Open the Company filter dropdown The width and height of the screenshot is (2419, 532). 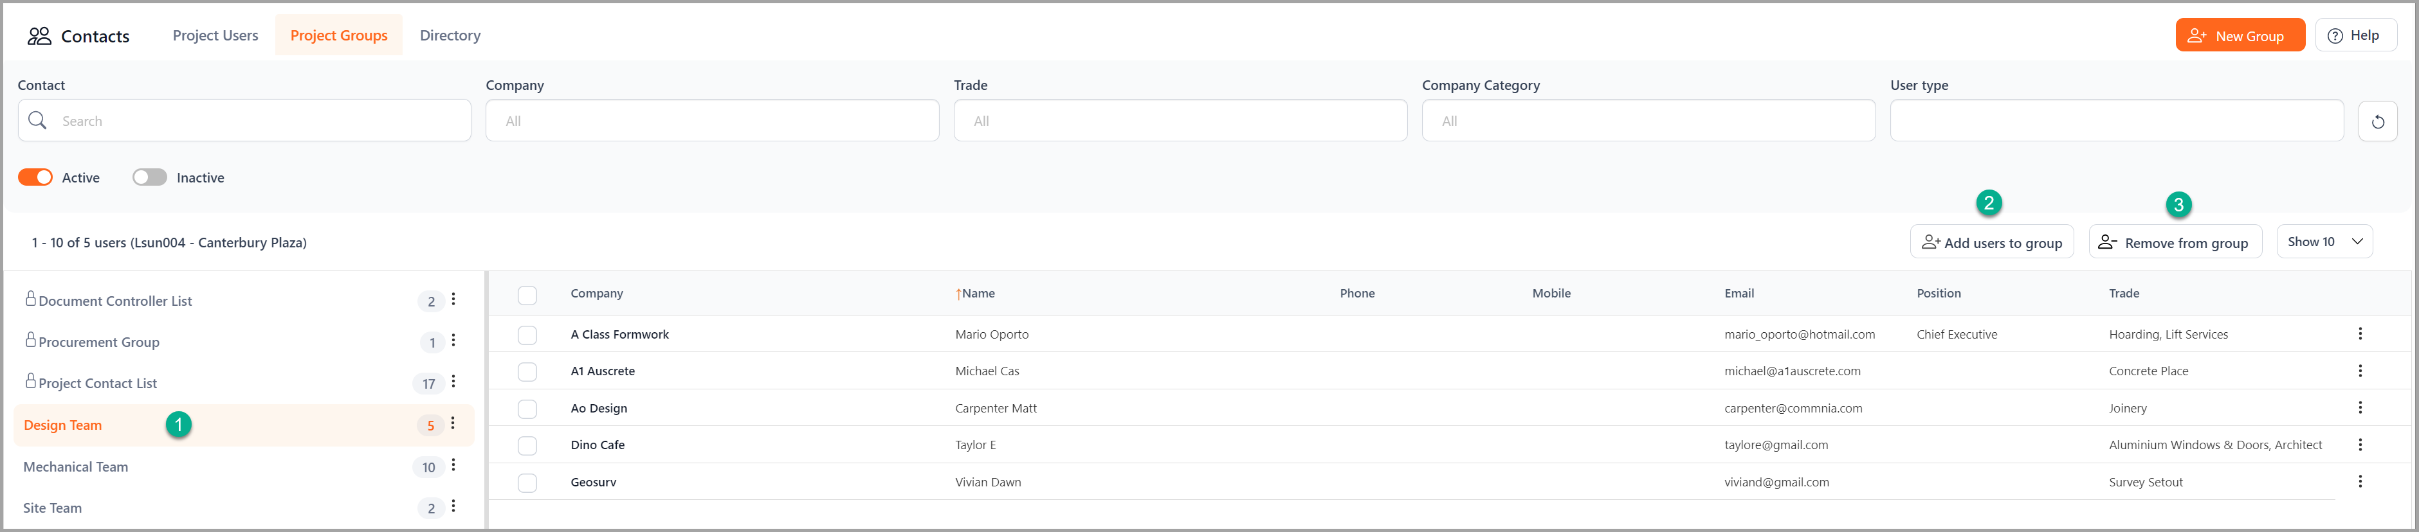point(712,121)
